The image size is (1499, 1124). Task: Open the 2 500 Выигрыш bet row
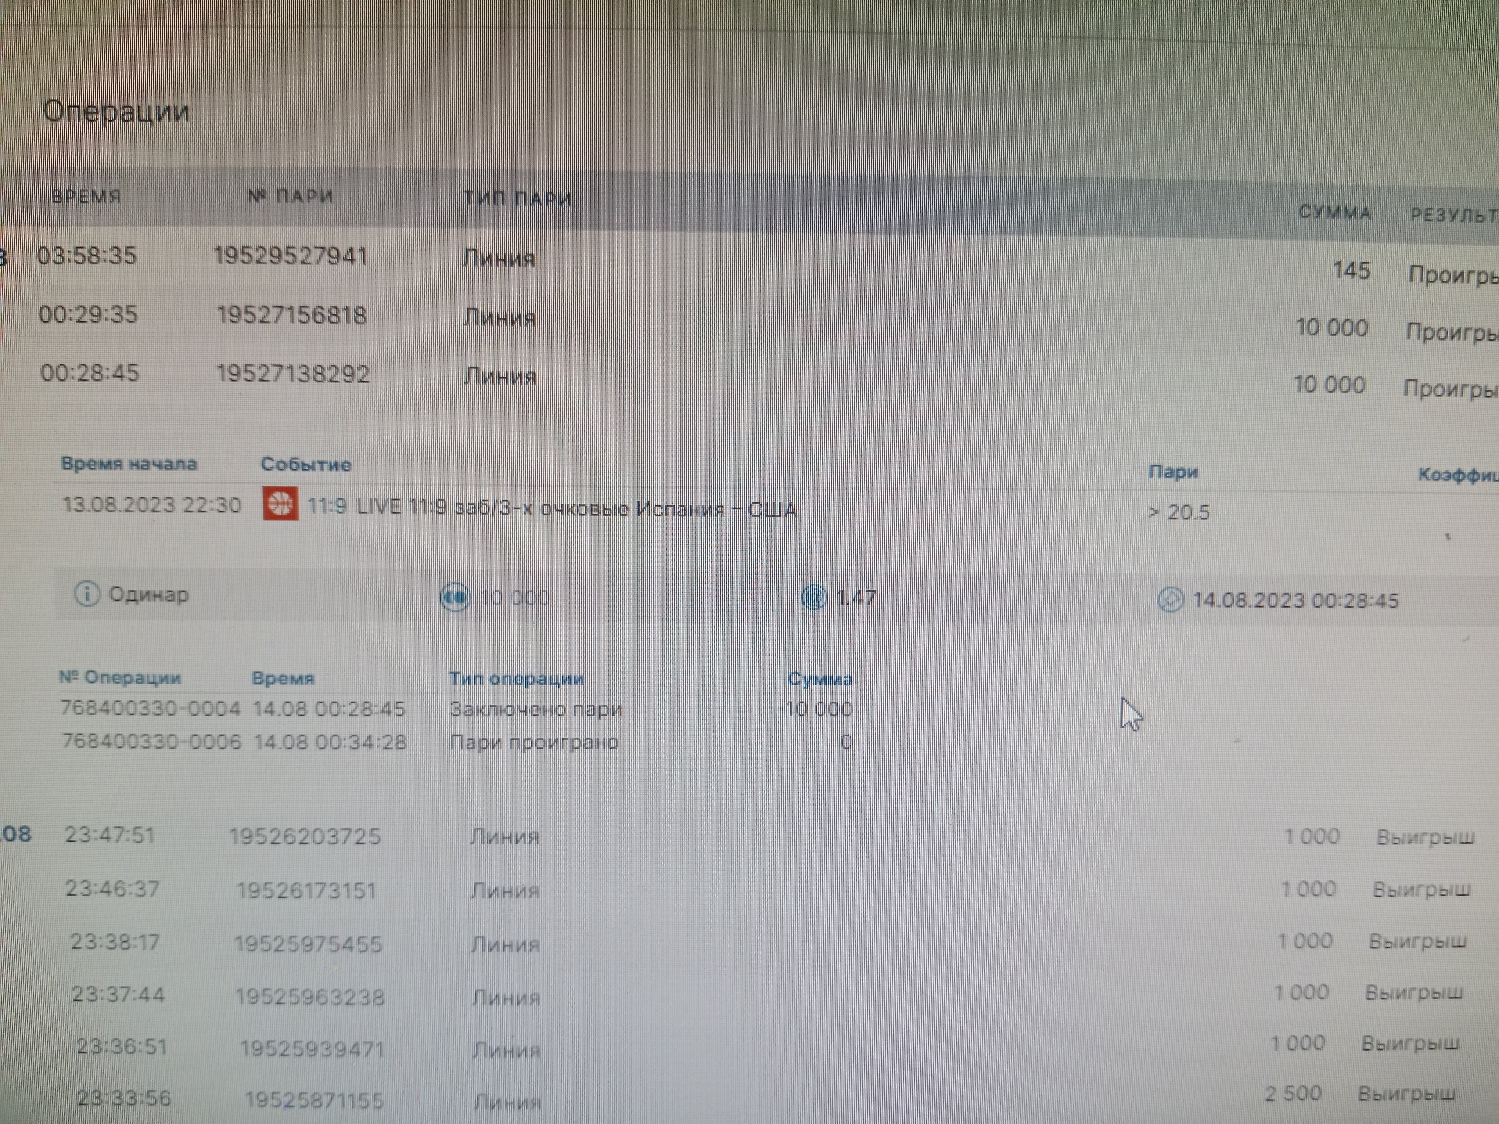tap(1293, 1093)
